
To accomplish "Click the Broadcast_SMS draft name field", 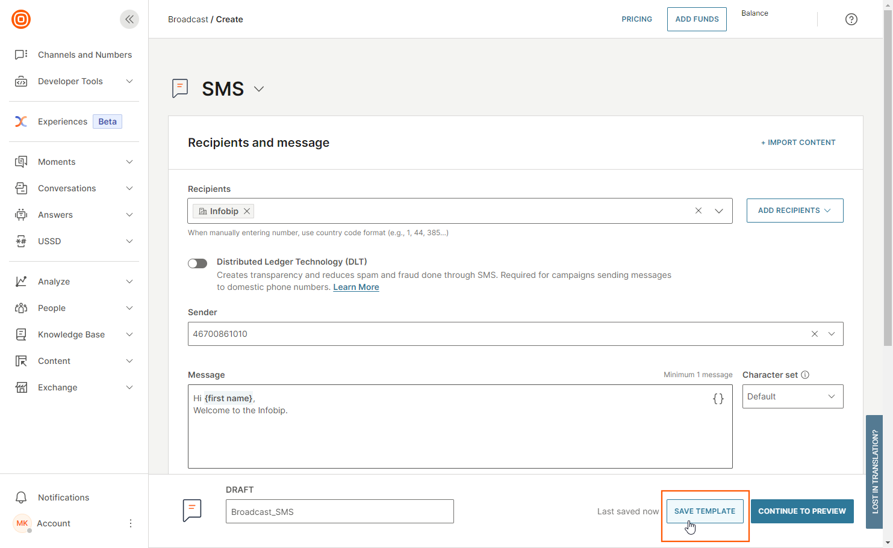I will [340, 512].
